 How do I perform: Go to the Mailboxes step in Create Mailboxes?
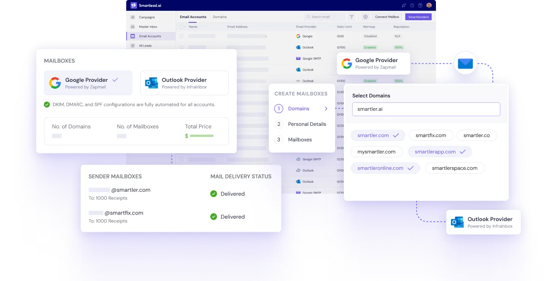pyautogui.click(x=300, y=140)
